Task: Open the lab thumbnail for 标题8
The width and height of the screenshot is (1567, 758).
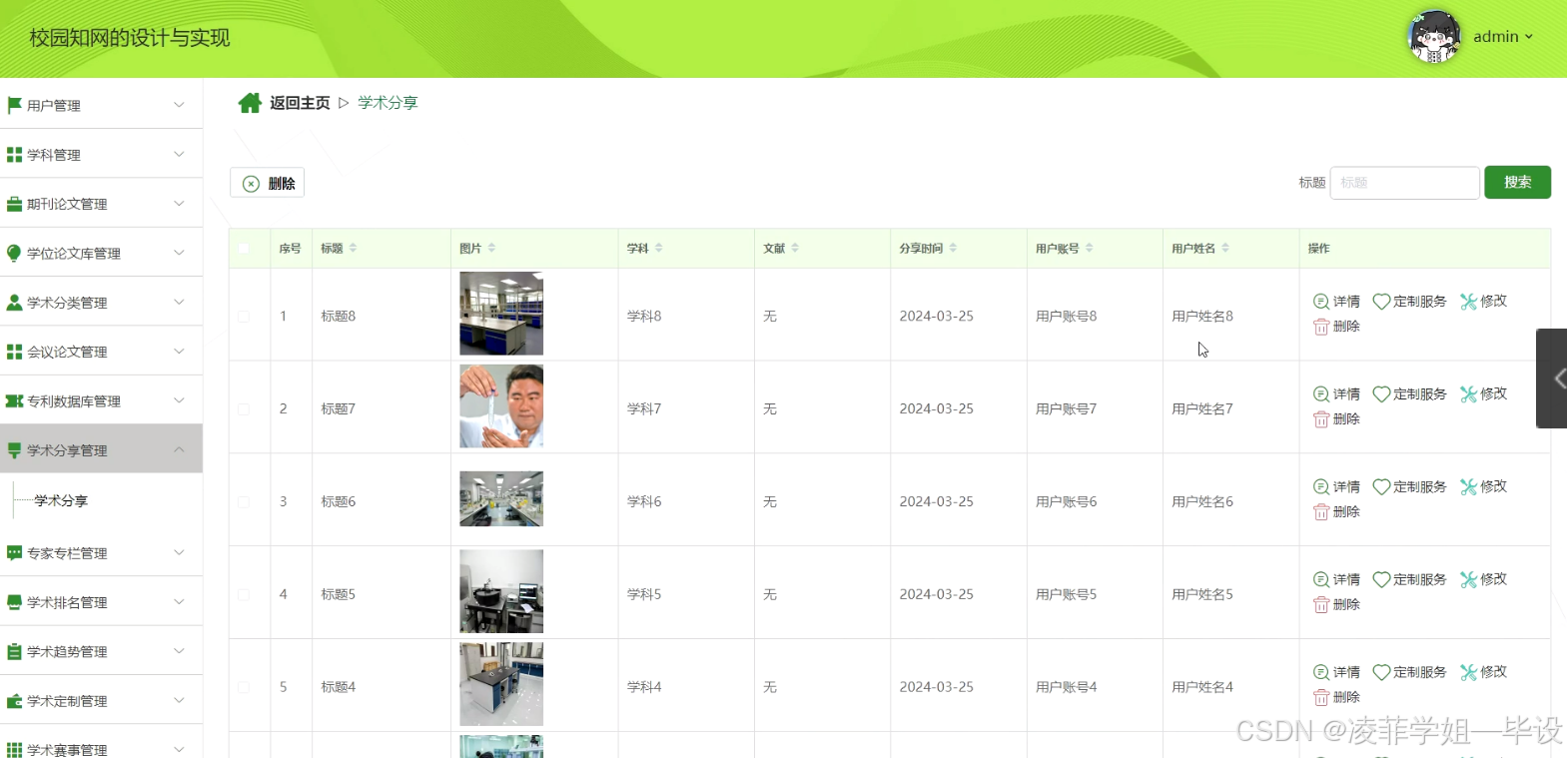Action: click(501, 314)
